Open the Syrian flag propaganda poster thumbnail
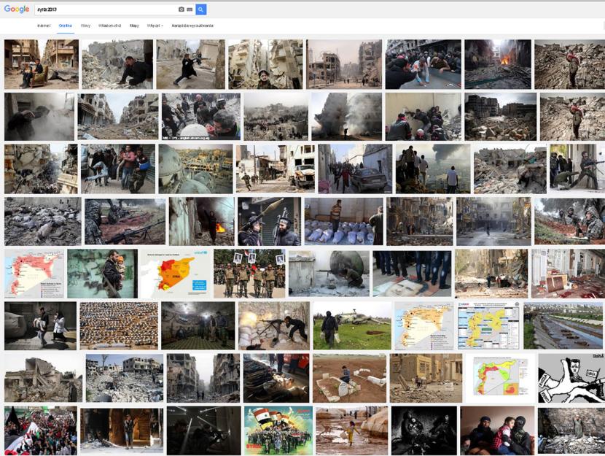This screenshot has width=605, height=456. (278, 430)
